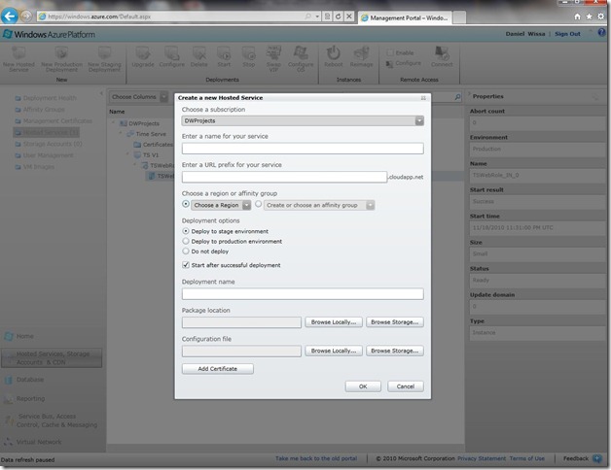
Task: Click the New Staging Deployment icon
Action: tap(105, 54)
